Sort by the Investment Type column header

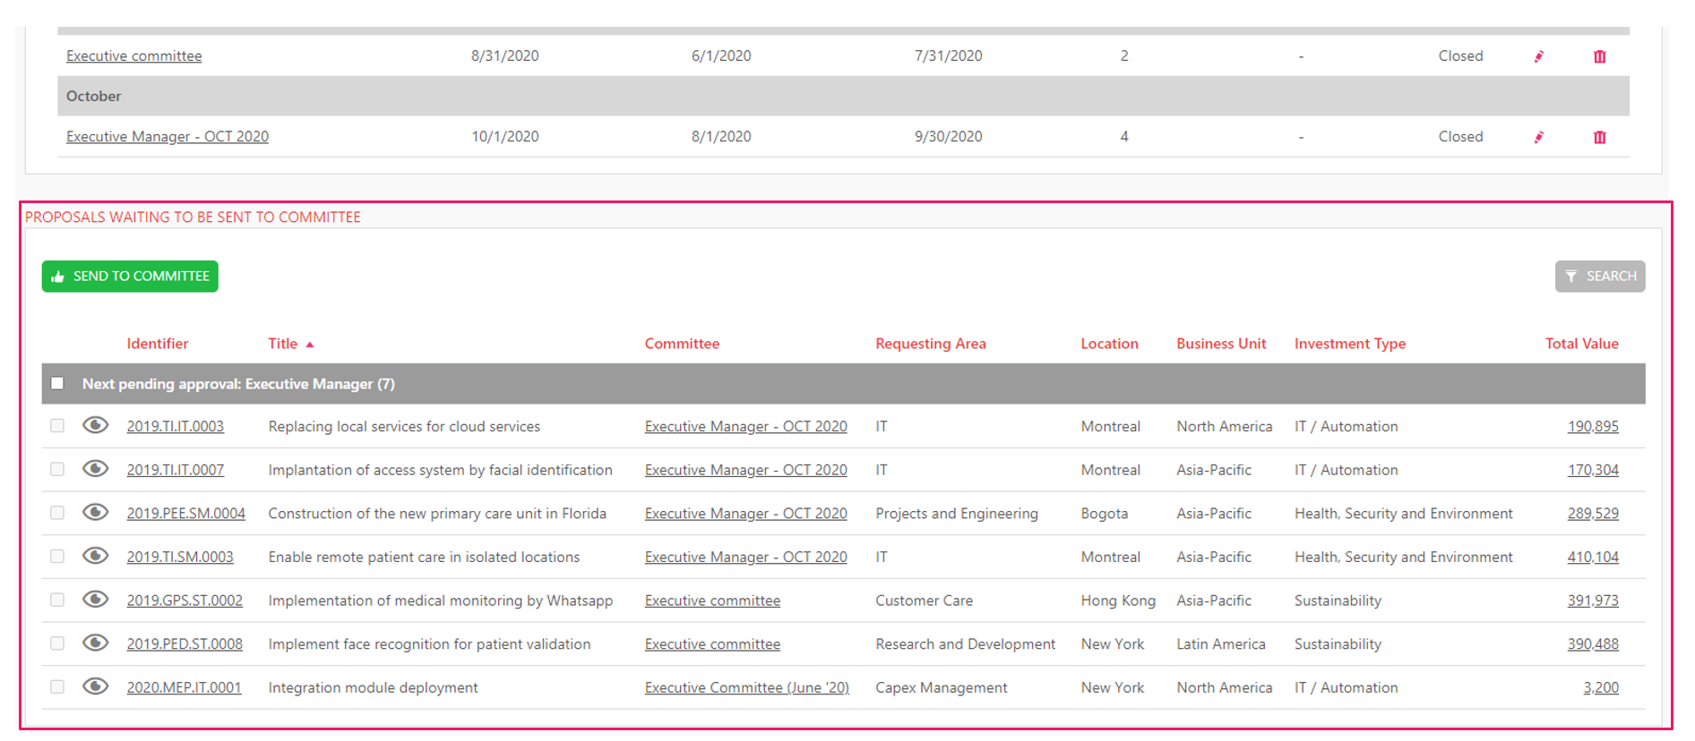click(x=1350, y=344)
